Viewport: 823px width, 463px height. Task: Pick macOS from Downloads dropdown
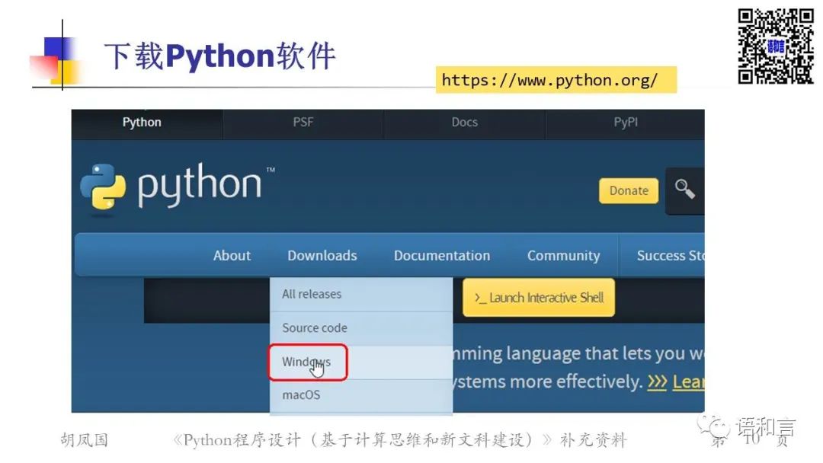pyautogui.click(x=361, y=395)
